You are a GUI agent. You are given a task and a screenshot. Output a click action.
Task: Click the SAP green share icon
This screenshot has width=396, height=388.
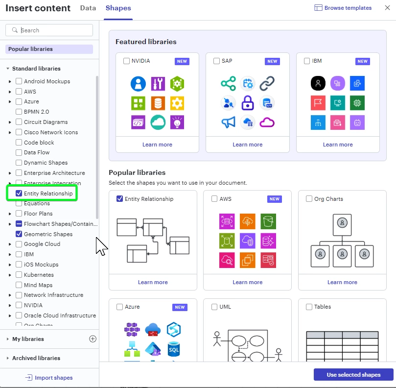[x=228, y=83]
